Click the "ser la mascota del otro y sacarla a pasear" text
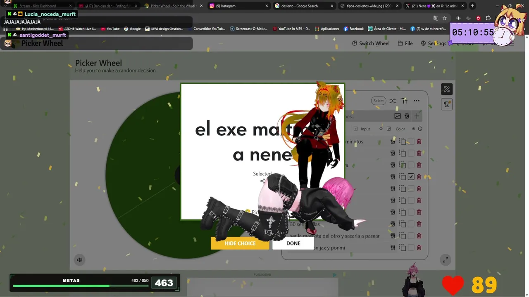Image resolution: width=529 pixels, height=297 pixels. 335,236
